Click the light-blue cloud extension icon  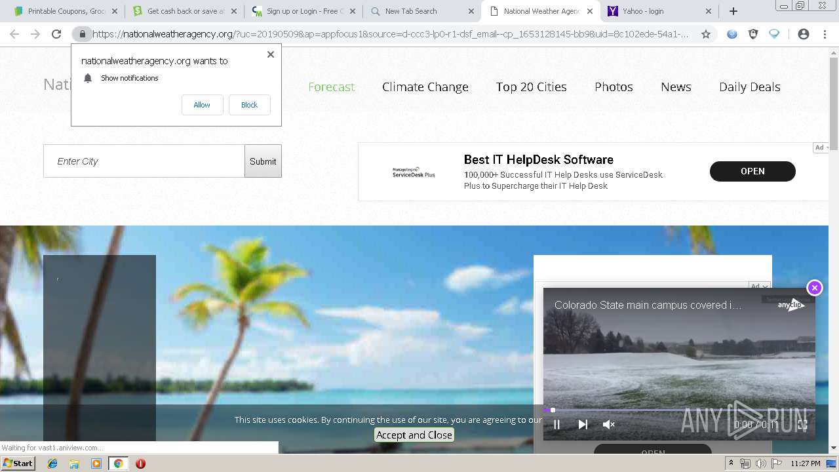(x=774, y=34)
